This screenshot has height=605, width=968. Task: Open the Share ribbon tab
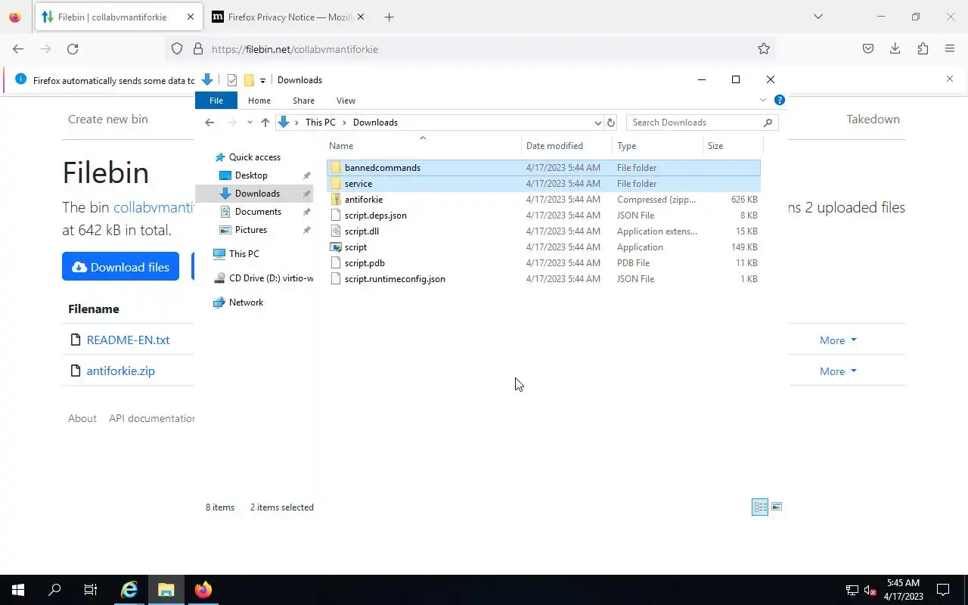click(x=303, y=101)
